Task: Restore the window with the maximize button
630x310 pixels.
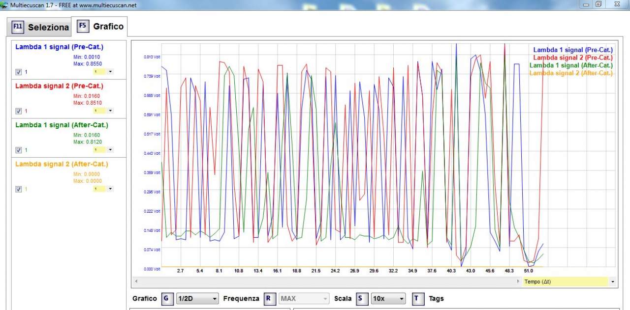Action: coord(598,4)
